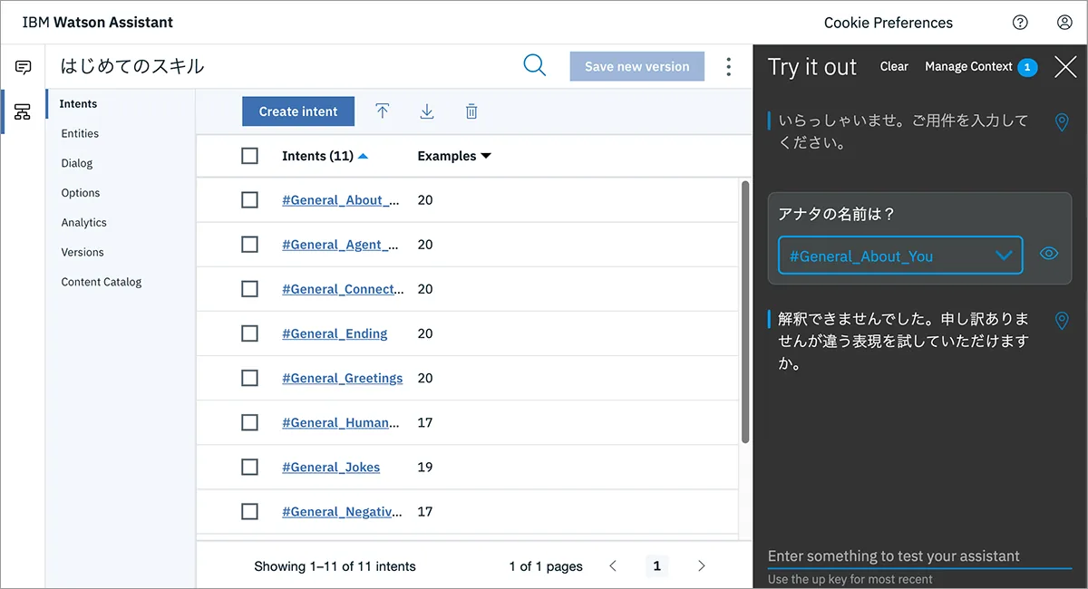Close the Try it out panel
The height and width of the screenshot is (589, 1088).
point(1065,66)
